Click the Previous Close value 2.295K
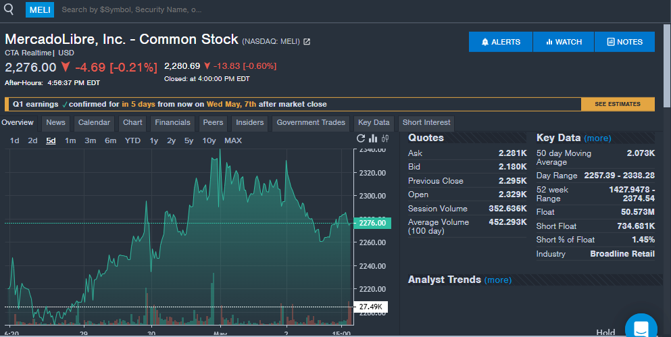The image size is (671, 337). (x=513, y=181)
